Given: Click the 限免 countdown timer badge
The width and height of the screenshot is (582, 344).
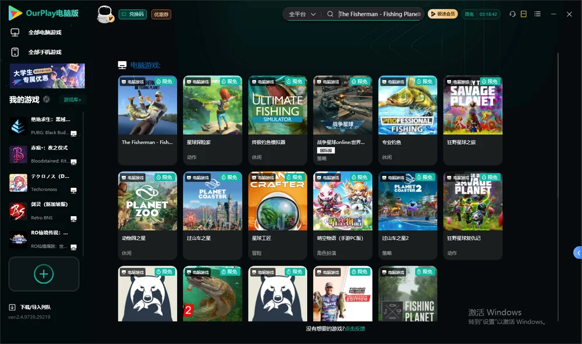Looking at the screenshot, I should point(481,14).
